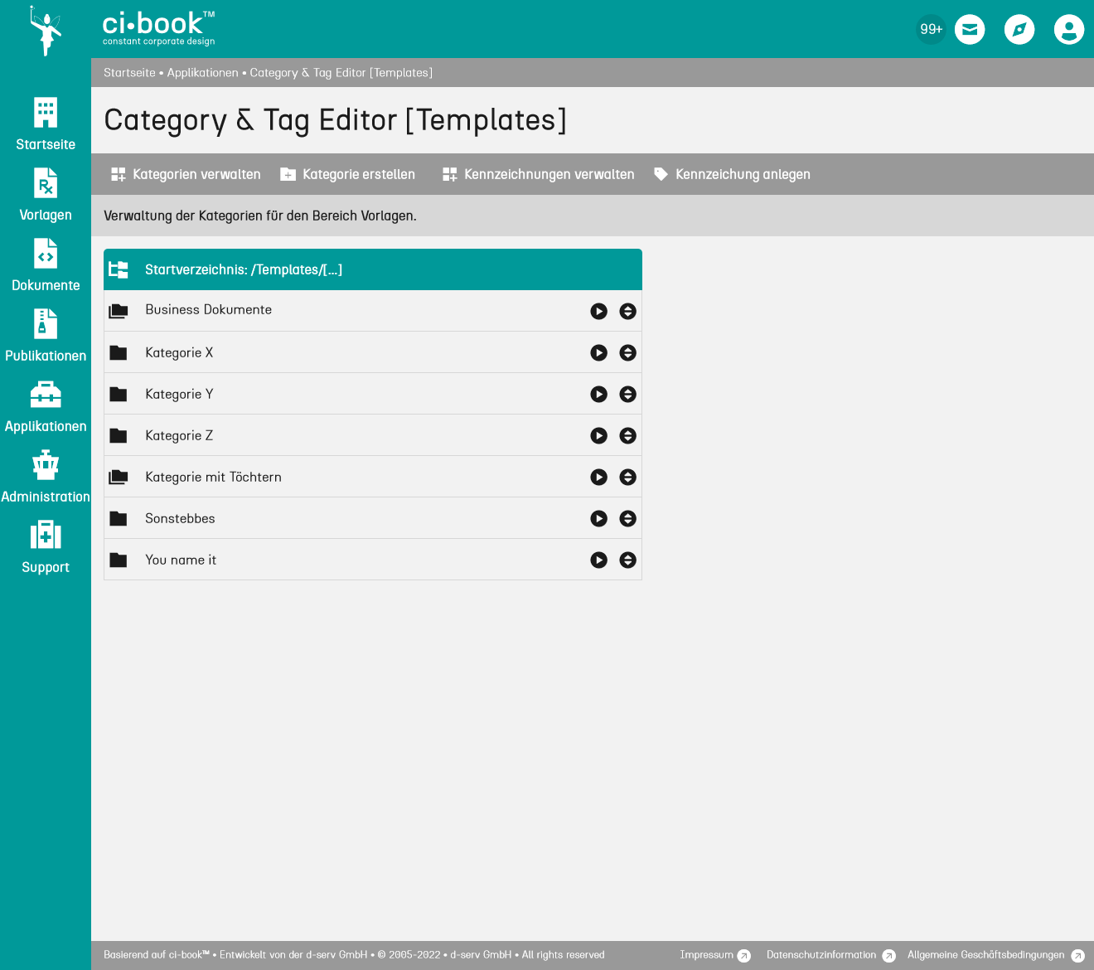Open the Publikationen sidebar icon
The height and width of the screenshot is (970, 1094).
pyautogui.click(x=46, y=324)
